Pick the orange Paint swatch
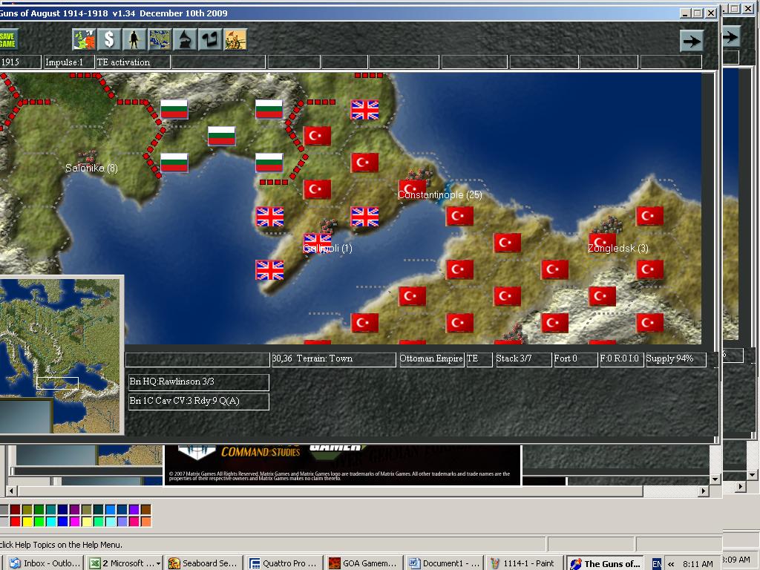This screenshot has width=760, height=570. point(145,522)
